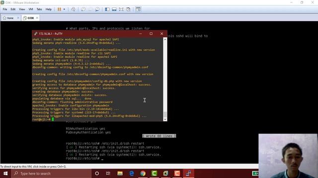318x178 pixels.
Task: Click PuTTY scrollbar down arrow
Action: coord(165,119)
